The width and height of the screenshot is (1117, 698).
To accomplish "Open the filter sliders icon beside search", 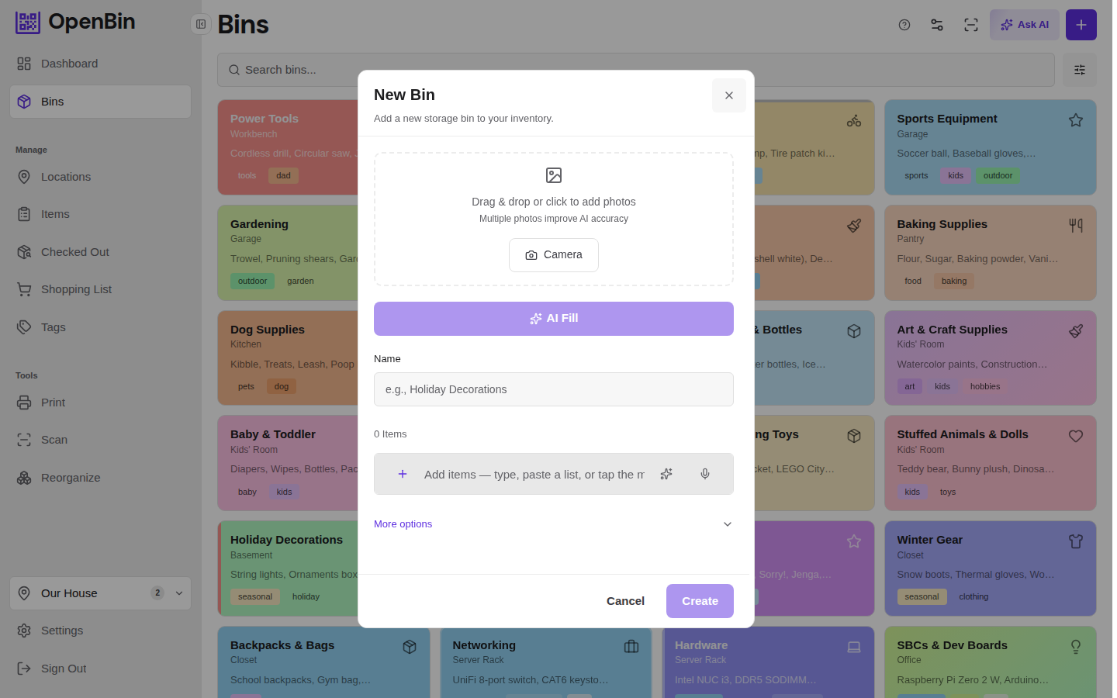I will (1080, 70).
